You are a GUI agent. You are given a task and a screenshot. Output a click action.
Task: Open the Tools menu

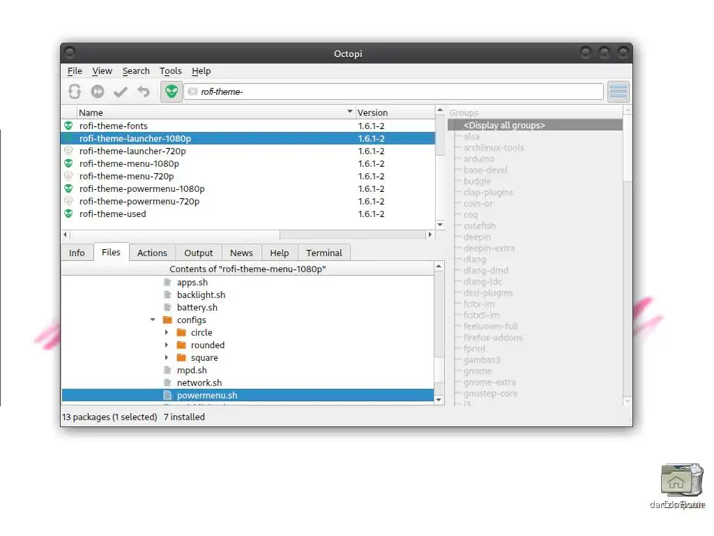[170, 70]
